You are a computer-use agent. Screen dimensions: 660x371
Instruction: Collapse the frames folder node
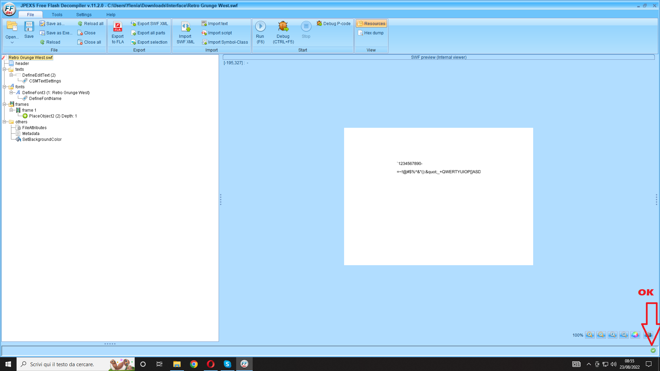[x=4, y=104]
